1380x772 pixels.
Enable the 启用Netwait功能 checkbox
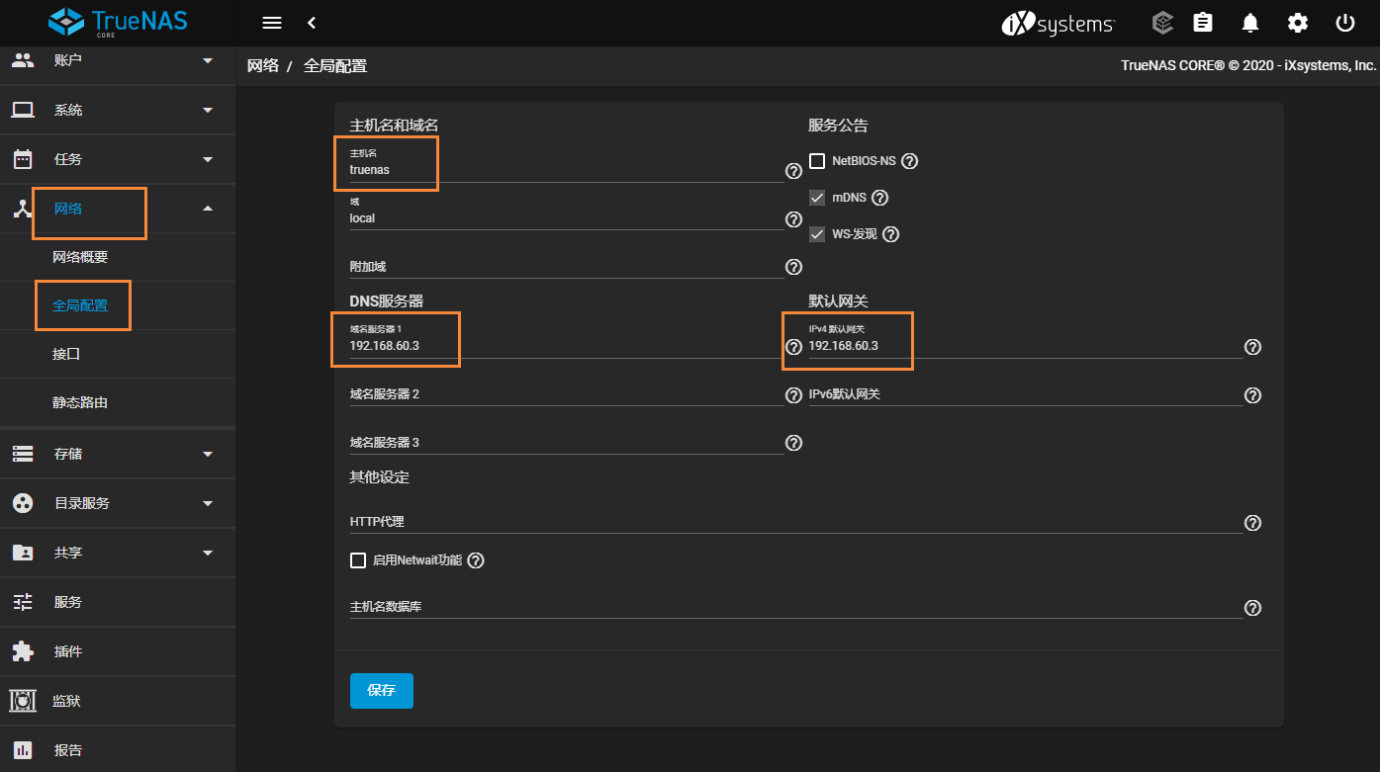pos(358,560)
